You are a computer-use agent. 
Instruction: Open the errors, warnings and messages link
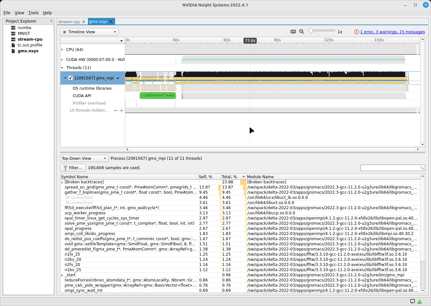392,32
